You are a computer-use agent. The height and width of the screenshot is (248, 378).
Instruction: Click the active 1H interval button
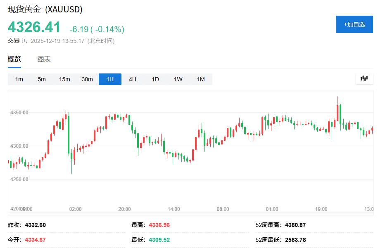[110, 79]
